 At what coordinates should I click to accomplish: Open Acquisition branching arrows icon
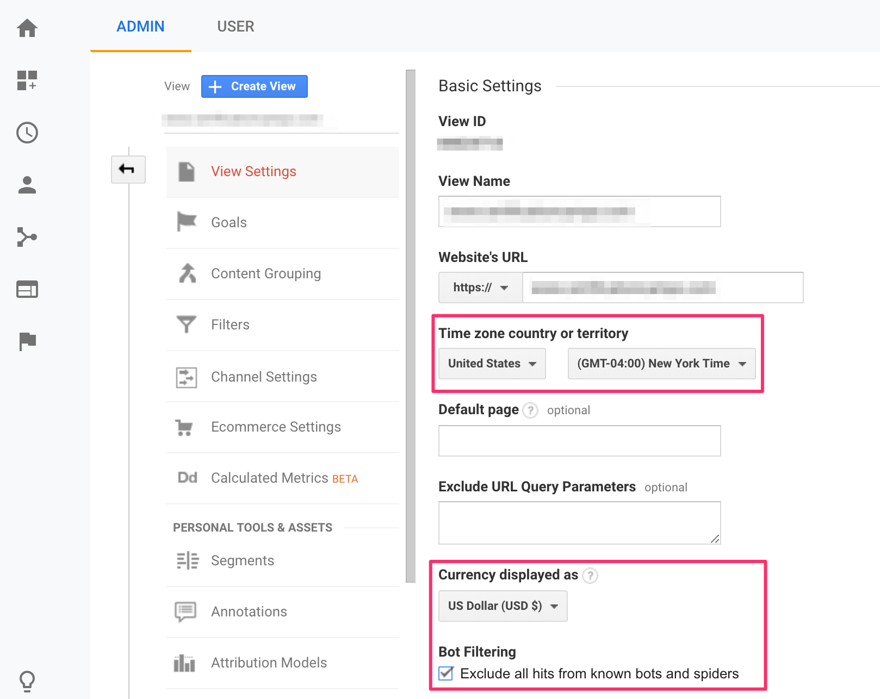pos(27,237)
